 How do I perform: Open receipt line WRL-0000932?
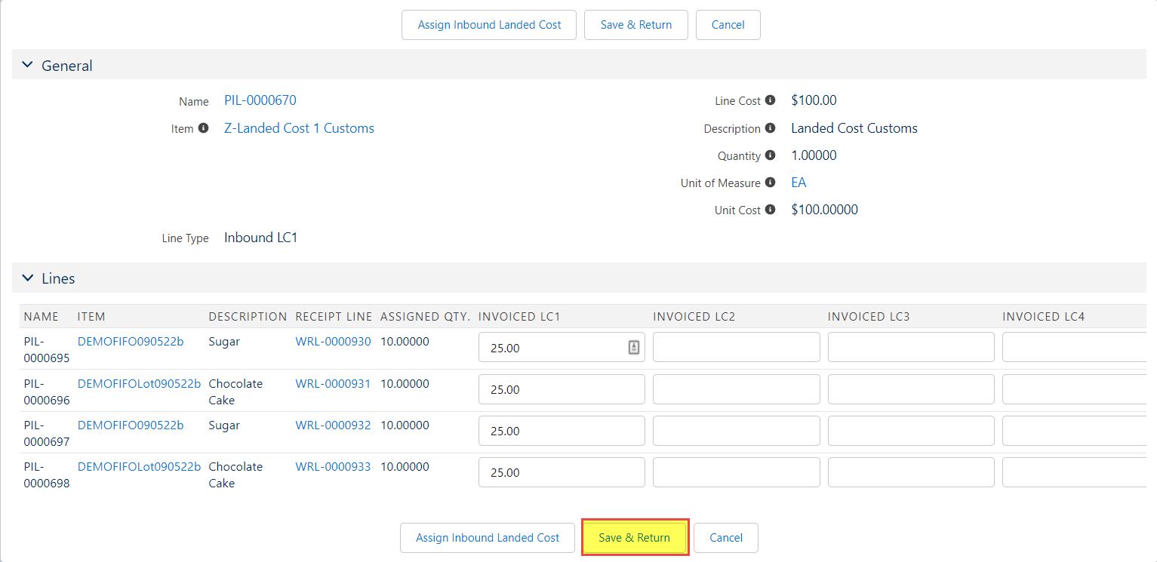point(333,425)
